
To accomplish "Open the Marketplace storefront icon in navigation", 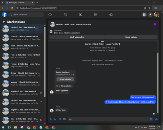I will 96,15.
